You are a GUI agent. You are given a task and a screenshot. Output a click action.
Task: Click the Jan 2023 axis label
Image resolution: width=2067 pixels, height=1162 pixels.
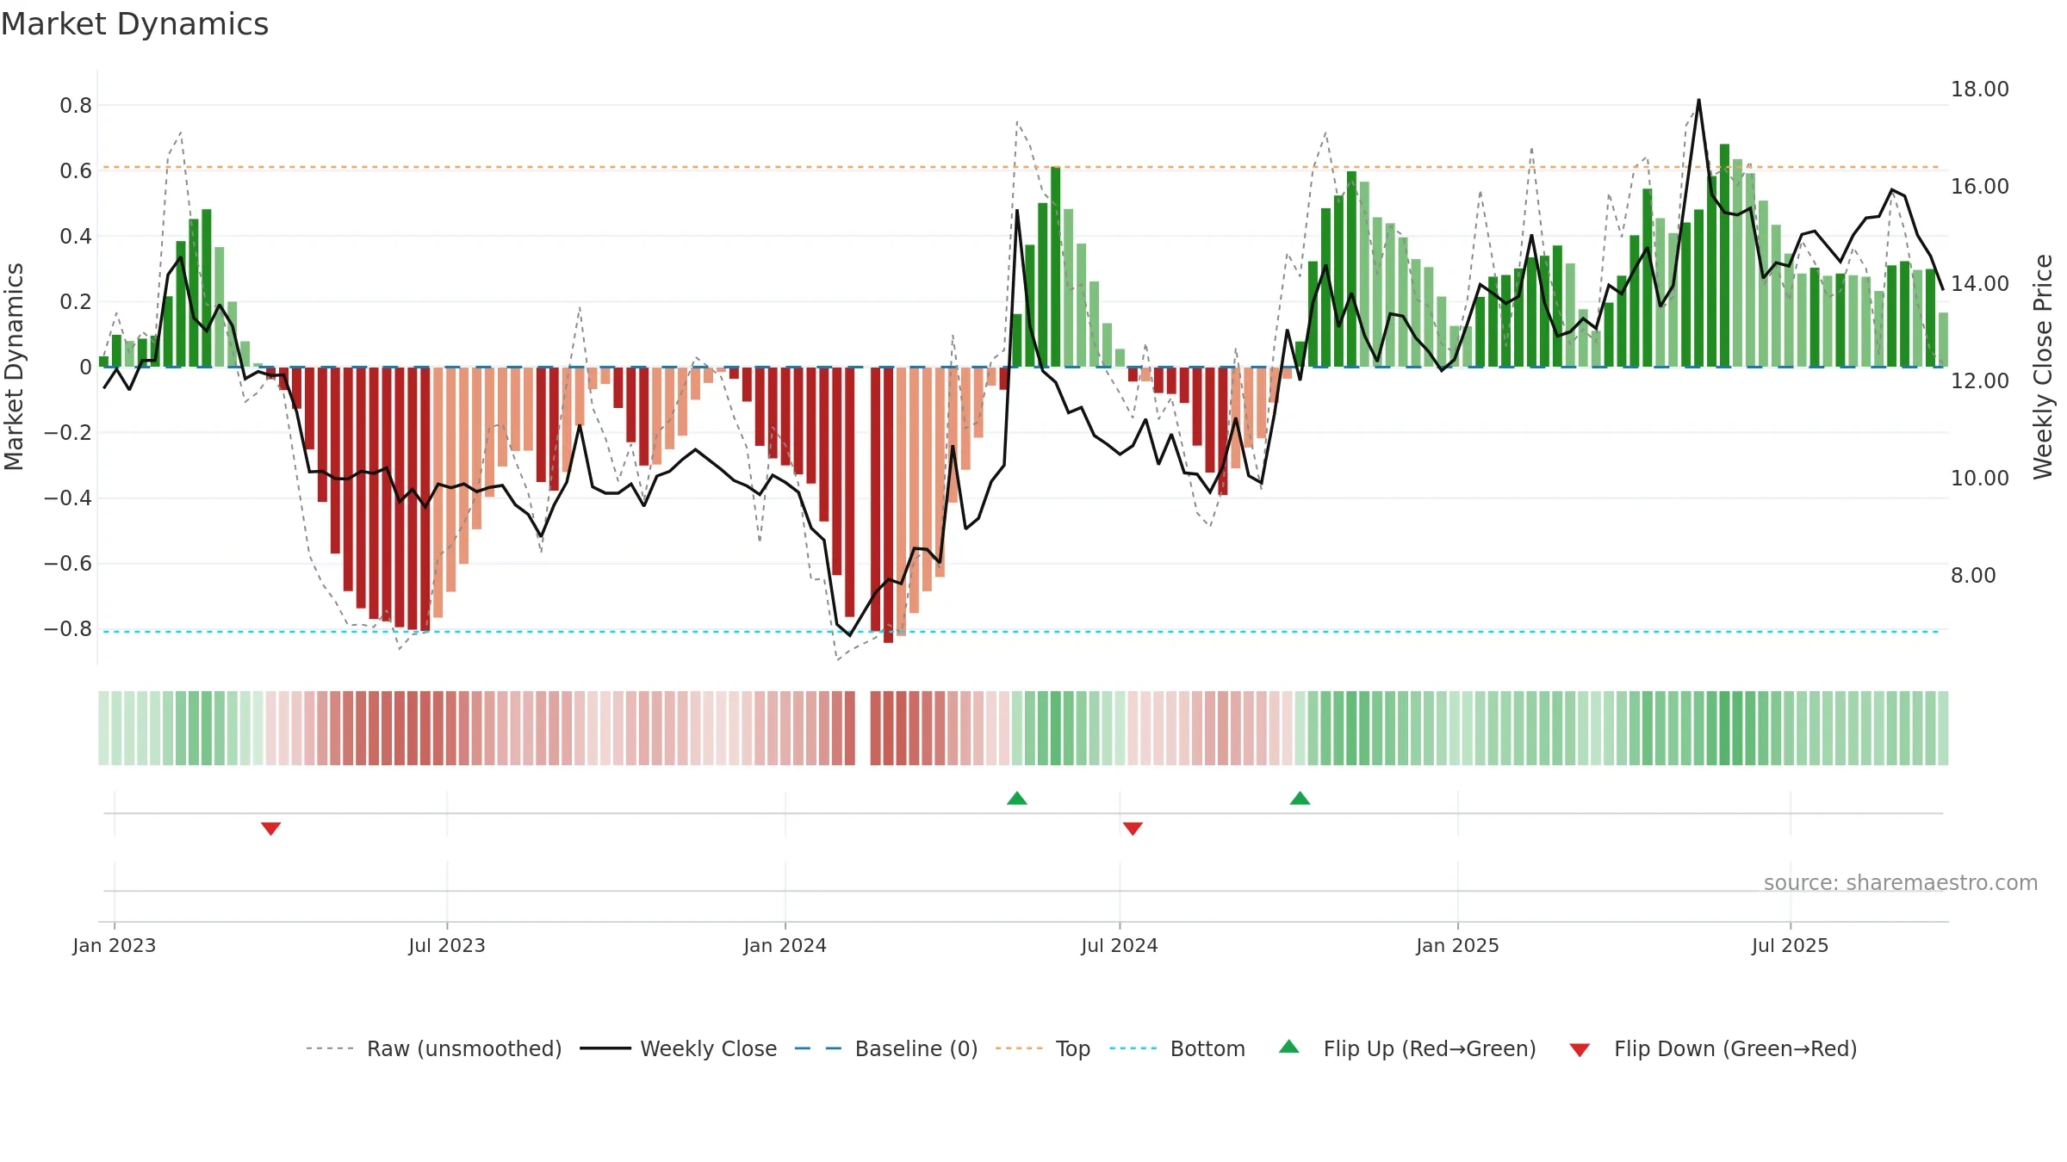point(115,945)
